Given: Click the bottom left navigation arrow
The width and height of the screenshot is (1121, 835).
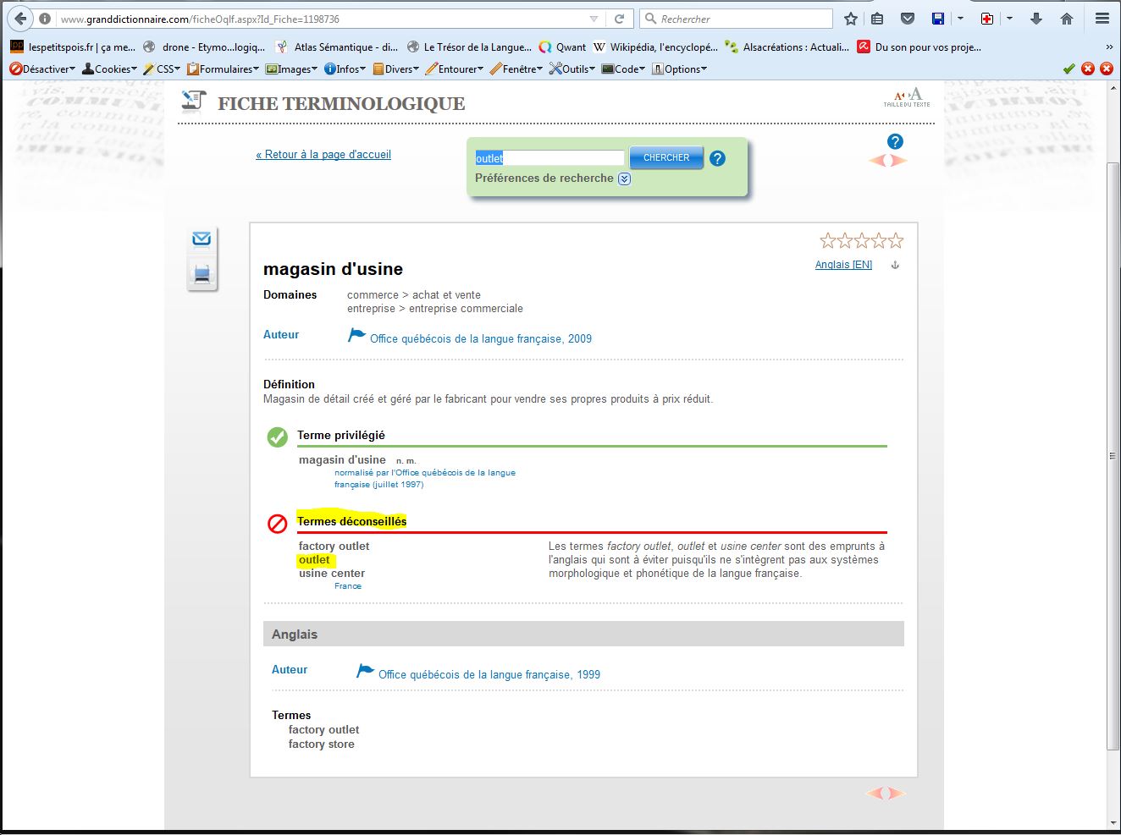Looking at the screenshot, I should [x=874, y=793].
